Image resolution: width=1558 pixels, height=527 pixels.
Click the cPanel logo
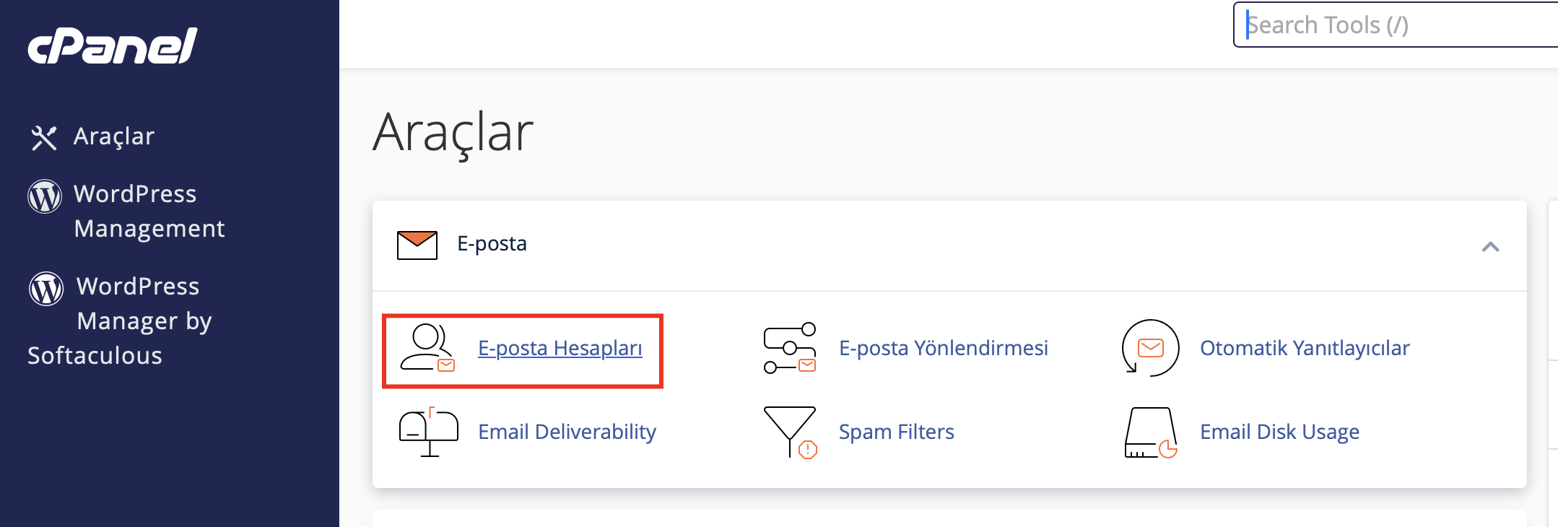coord(113,46)
